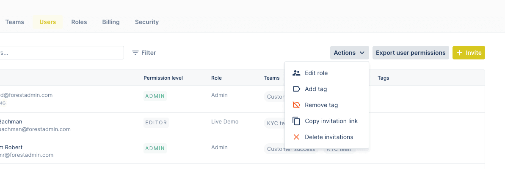Click Admin role in Robert's row
505x169 pixels.
219,147
